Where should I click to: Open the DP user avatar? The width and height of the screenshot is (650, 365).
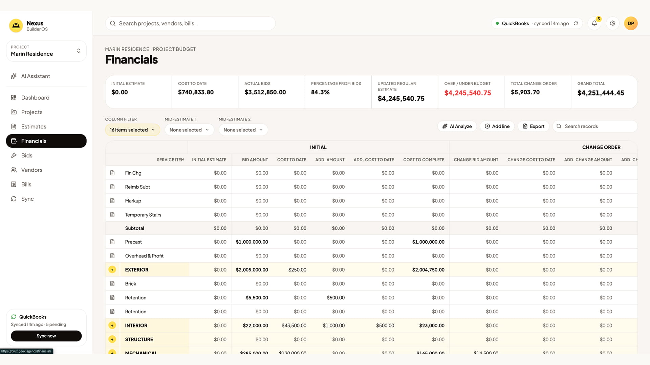click(x=631, y=23)
